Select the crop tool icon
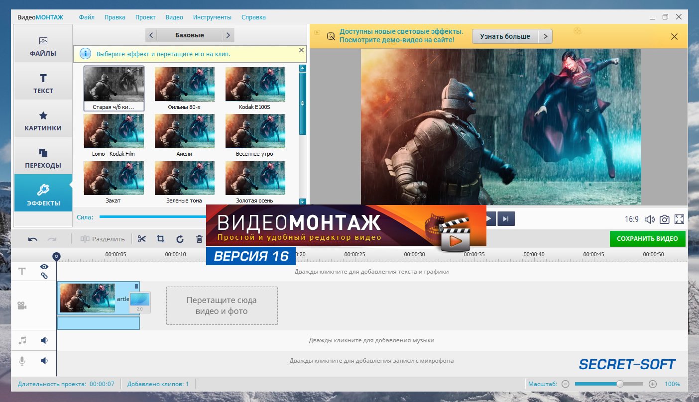The image size is (699, 402). pyautogui.click(x=160, y=239)
